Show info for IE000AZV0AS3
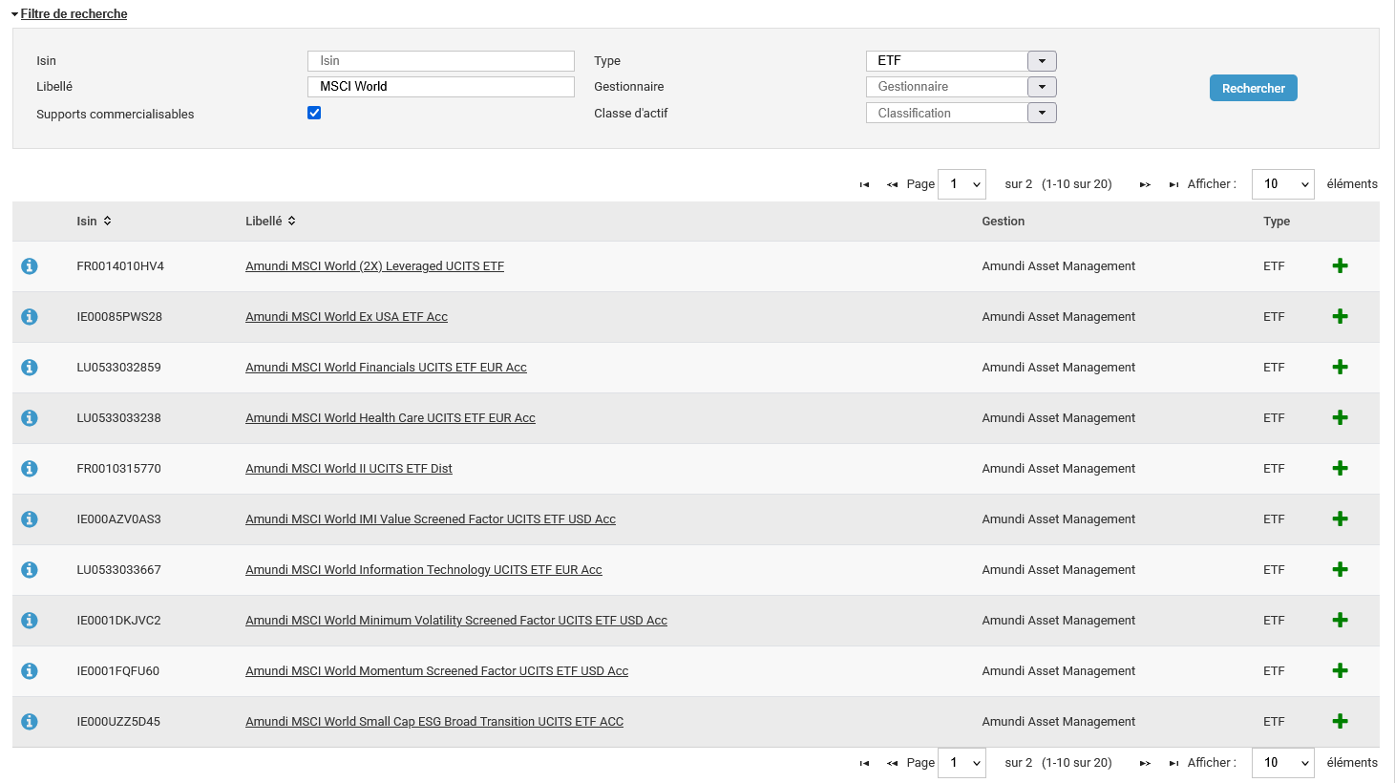 tap(30, 519)
